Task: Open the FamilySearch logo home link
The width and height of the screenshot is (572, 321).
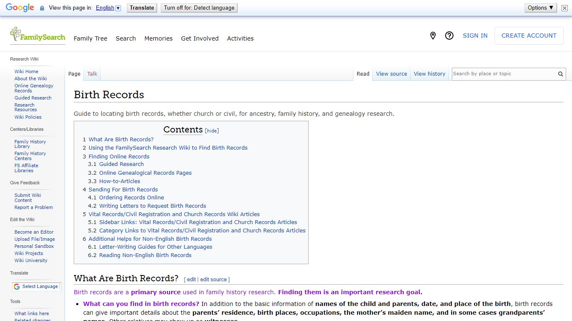Action: [38, 35]
